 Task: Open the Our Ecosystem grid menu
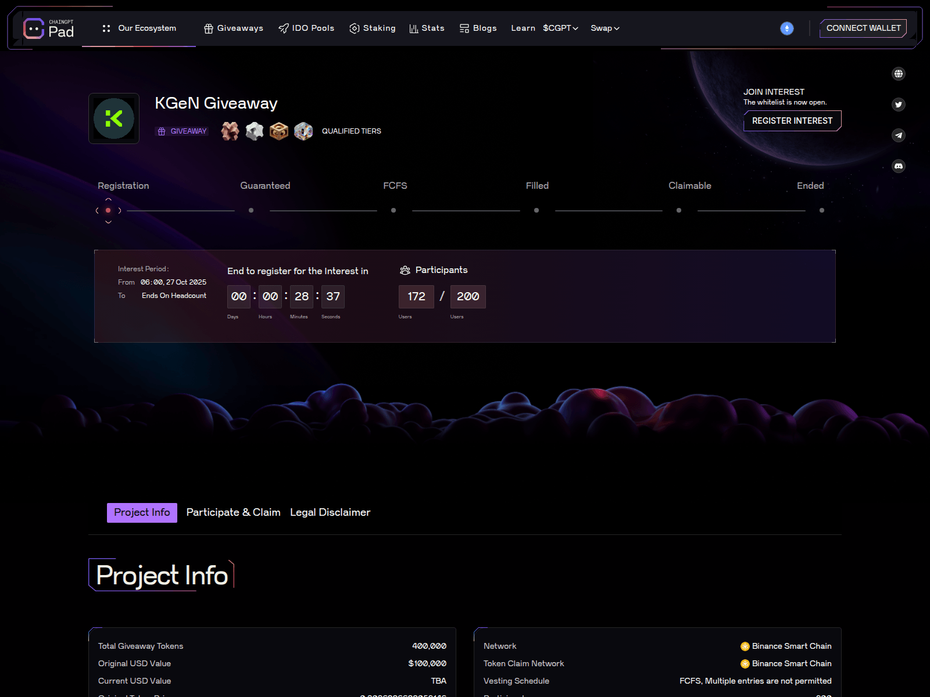coord(139,28)
